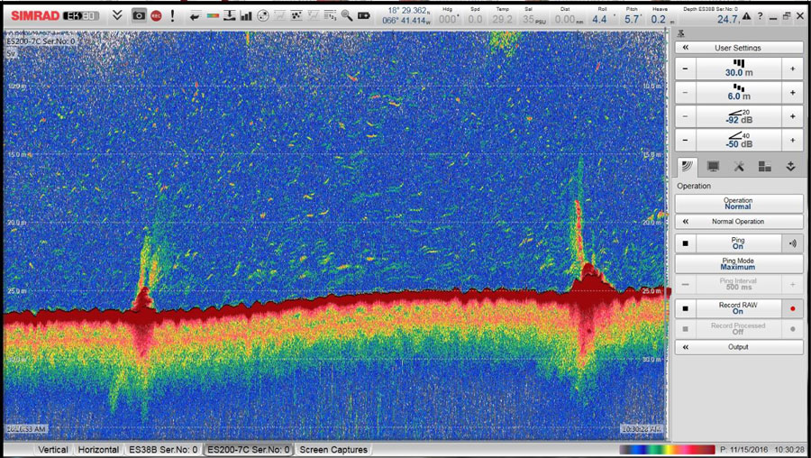Screen dimensions: 811x458
Task: Click the screen capture camera icon
Action: [139, 15]
